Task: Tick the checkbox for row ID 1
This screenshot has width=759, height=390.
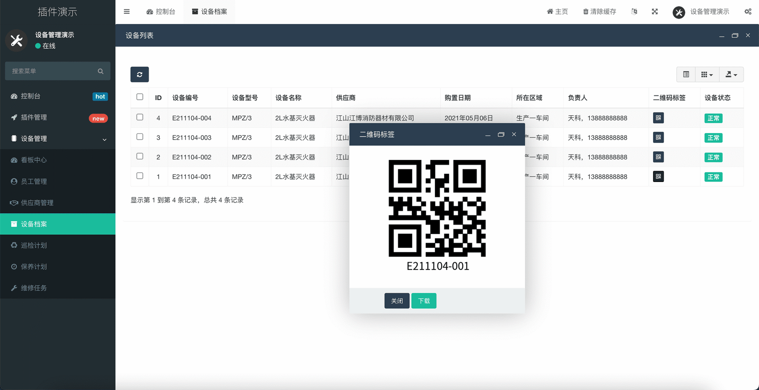Action: click(x=140, y=176)
